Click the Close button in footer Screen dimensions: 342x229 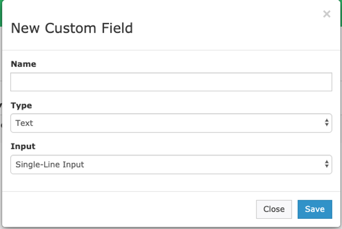click(274, 209)
